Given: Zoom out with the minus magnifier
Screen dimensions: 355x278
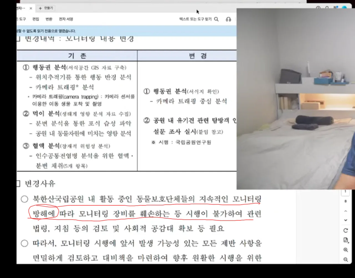Looking at the screenshot, I should (346, 259).
